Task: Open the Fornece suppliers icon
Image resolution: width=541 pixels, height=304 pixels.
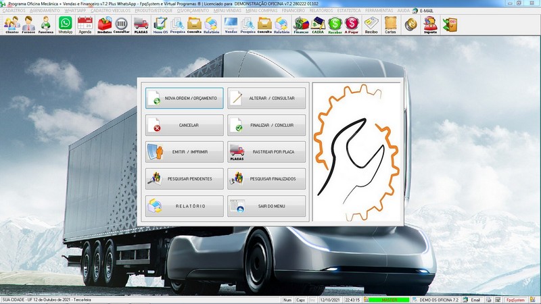Action: [28, 25]
